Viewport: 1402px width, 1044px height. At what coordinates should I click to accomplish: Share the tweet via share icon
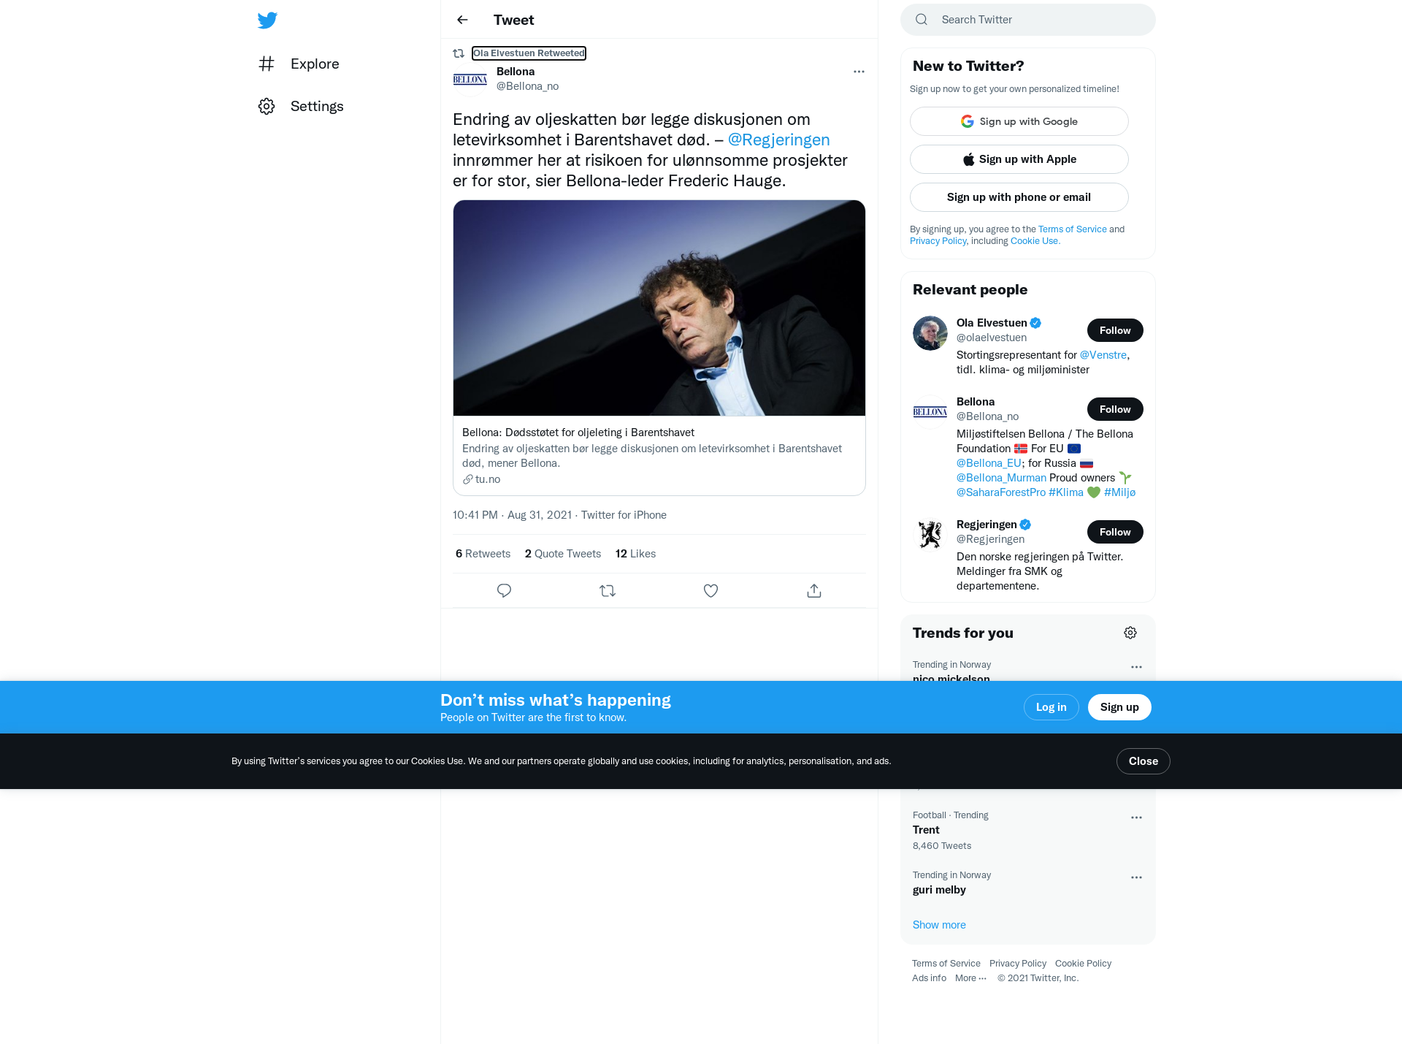(814, 590)
